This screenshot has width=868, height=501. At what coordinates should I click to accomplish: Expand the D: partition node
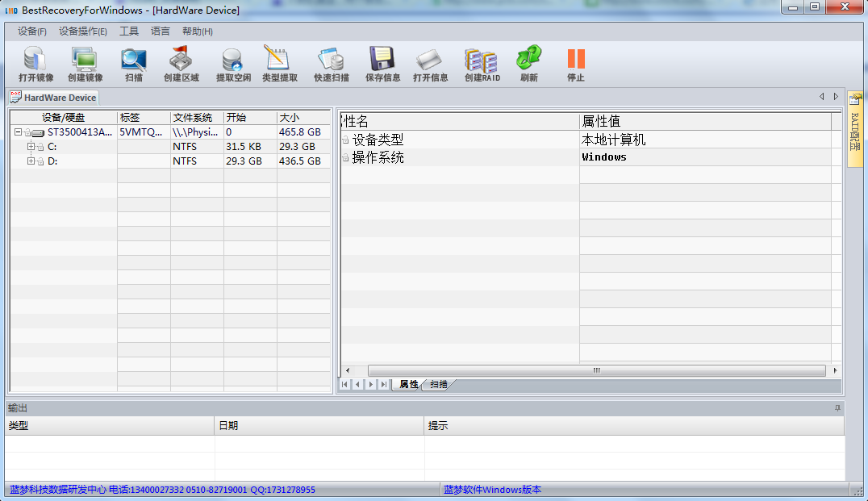(x=31, y=161)
